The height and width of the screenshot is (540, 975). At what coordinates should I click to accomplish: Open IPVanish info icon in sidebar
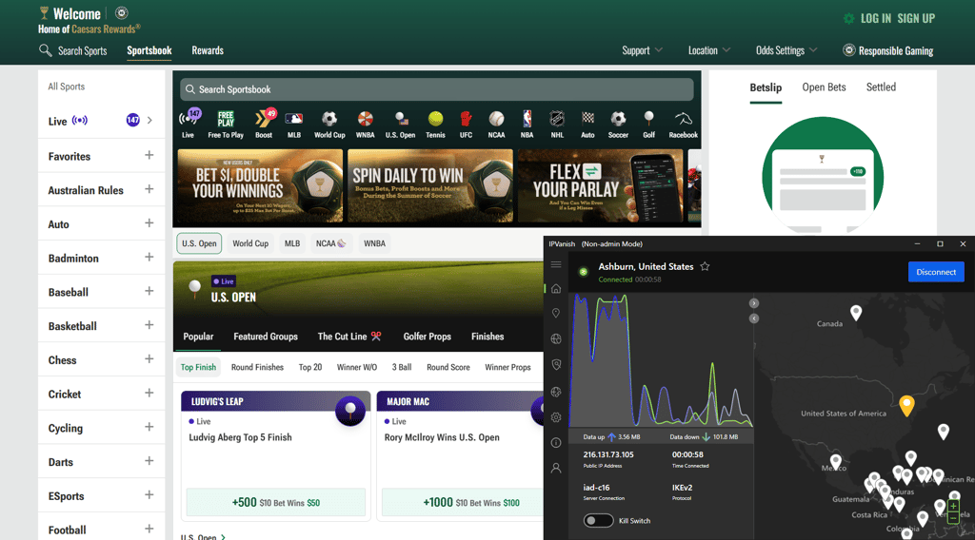tap(556, 442)
